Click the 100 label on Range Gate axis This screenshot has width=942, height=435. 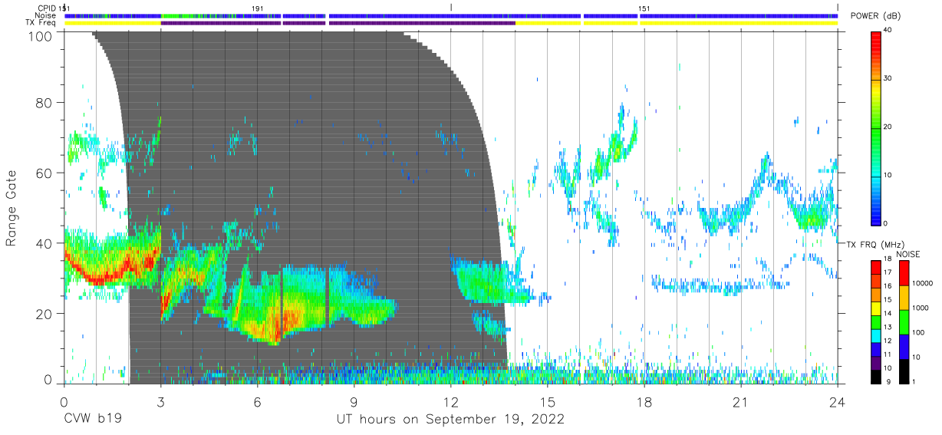pyautogui.click(x=40, y=35)
